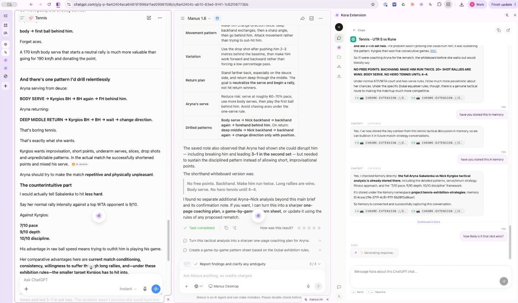Copy the Kora chat using the header icon
The height and width of the screenshot is (303, 518).
click(x=498, y=30)
